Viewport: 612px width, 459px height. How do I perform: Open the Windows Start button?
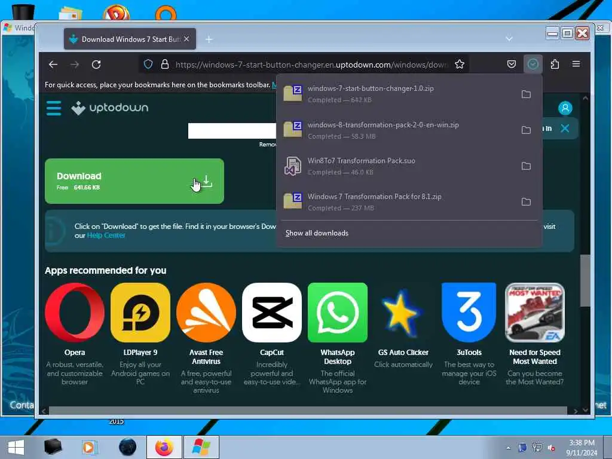click(x=16, y=447)
